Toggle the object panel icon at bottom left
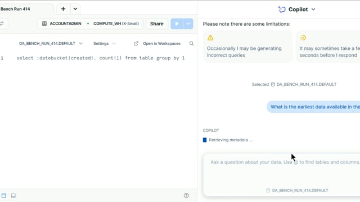 4,196
